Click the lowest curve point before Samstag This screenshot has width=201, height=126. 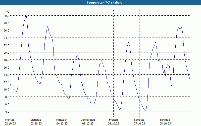point(120,110)
